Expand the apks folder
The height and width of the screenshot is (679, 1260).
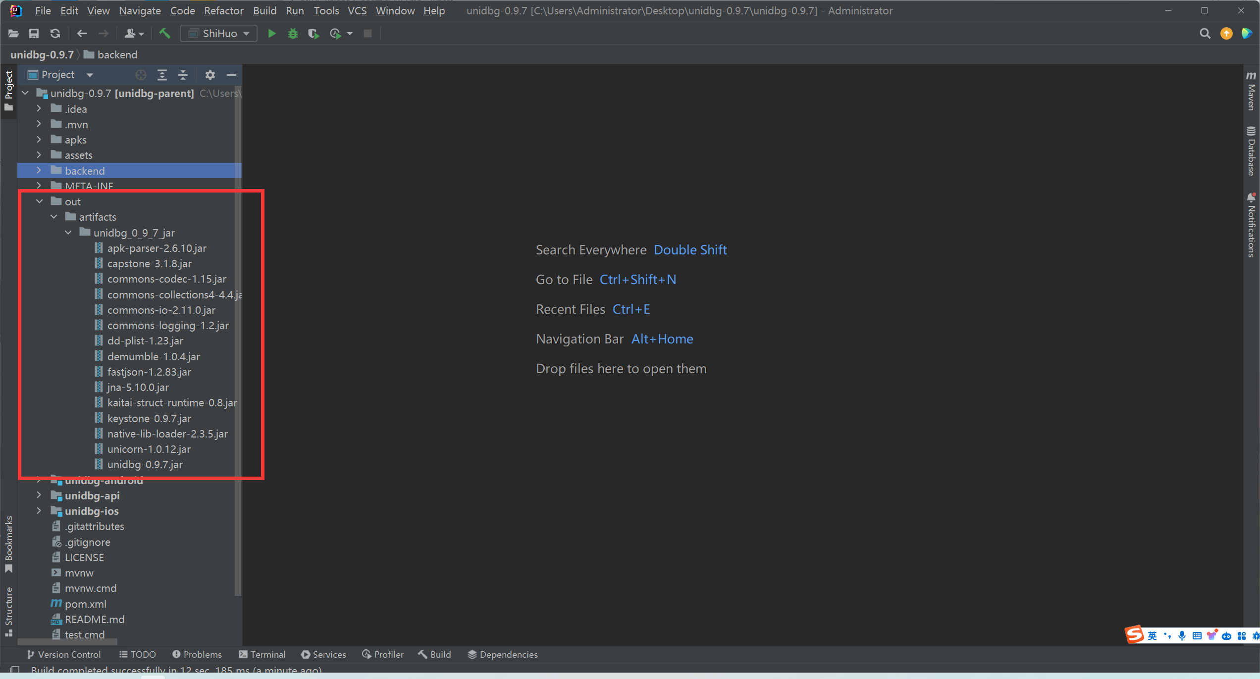[39, 140]
